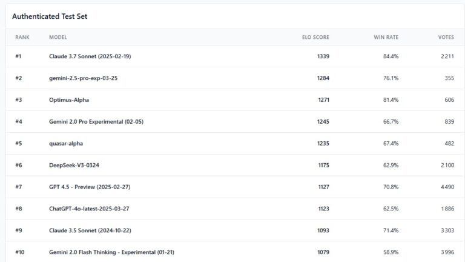Select the Claude 3.7 Sonnet (2025-02-19) row

pos(90,56)
